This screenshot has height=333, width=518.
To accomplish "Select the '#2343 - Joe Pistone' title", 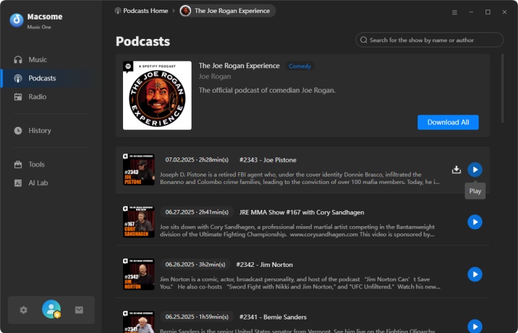I will point(268,160).
